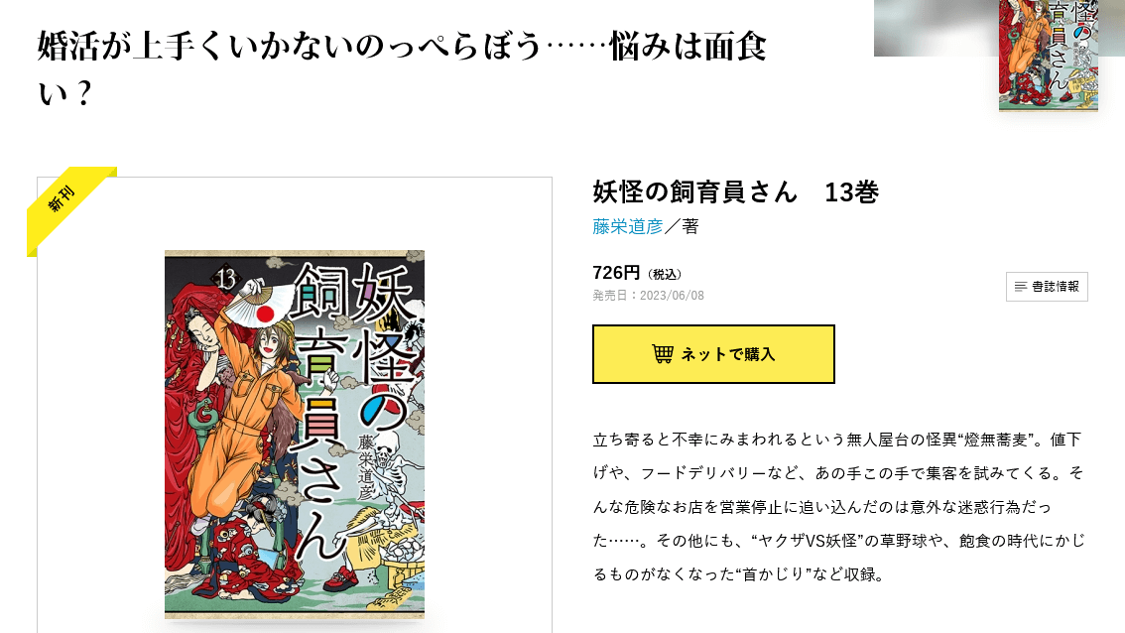The image size is (1125, 633).
Task: Click the ／著 label after the author name
Action: (x=682, y=227)
